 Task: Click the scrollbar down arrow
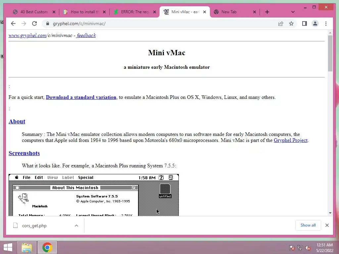[x=330, y=213]
